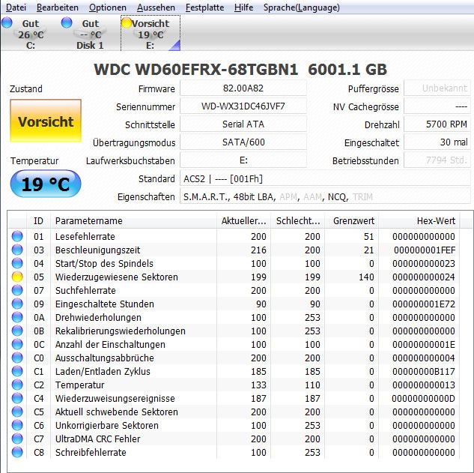Screen dimensions: 474x473
Task: Select the Disk 1 drive tab
Action: [x=90, y=34]
